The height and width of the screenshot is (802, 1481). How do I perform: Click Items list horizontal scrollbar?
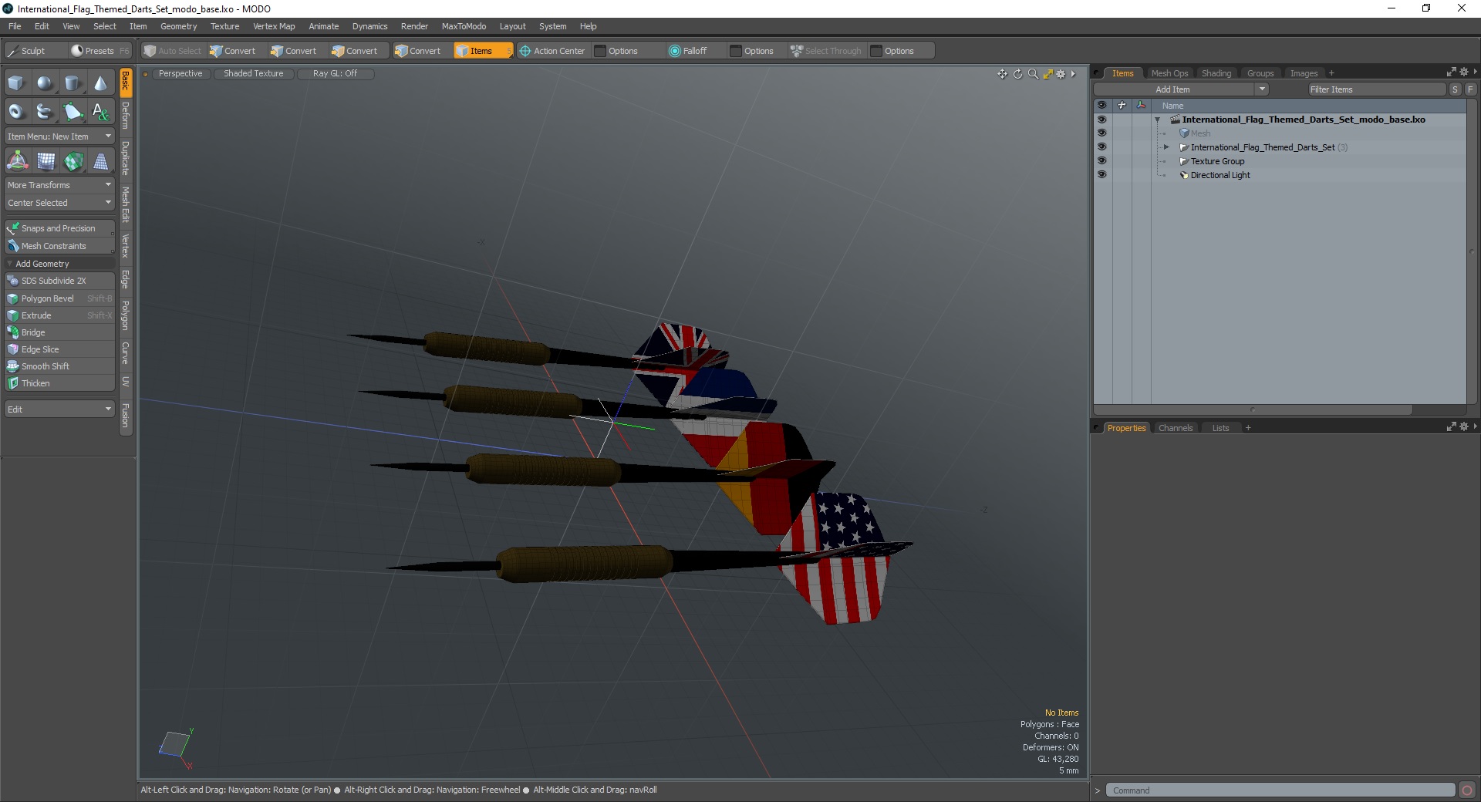pos(1253,410)
